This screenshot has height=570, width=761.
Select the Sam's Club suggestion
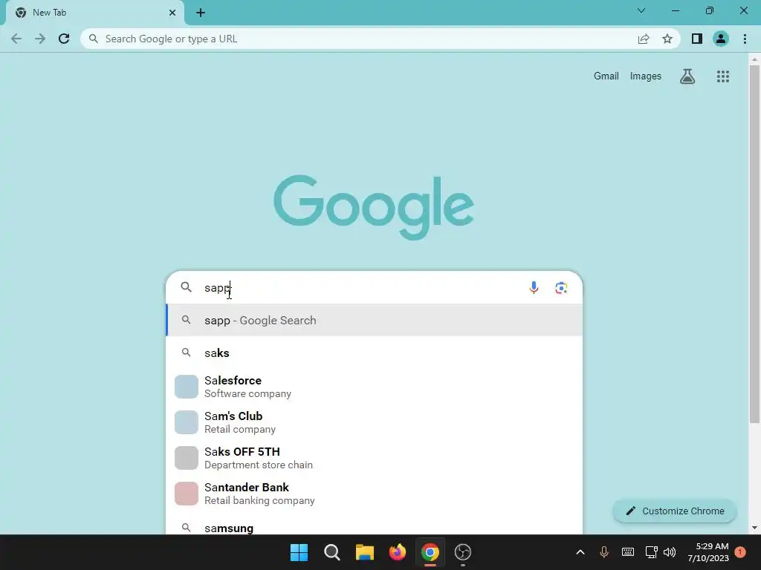tap(375, 422)
